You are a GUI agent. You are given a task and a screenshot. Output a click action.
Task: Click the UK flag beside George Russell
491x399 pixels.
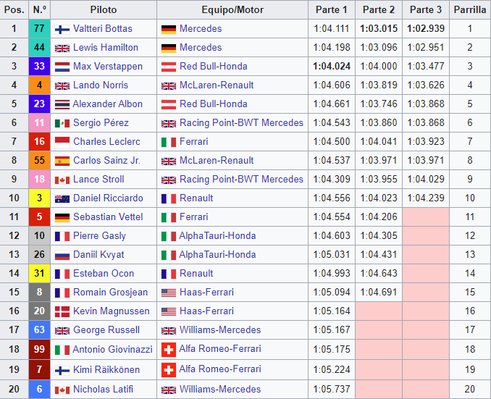pos(62,330)
